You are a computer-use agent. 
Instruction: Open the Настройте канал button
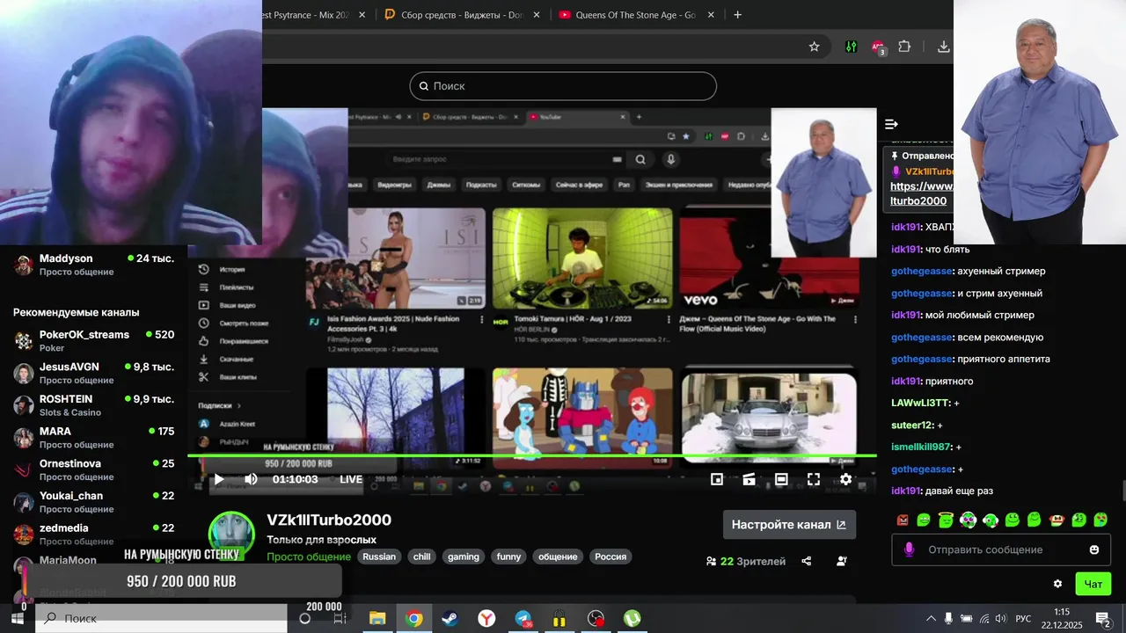[x=789, y=524]
